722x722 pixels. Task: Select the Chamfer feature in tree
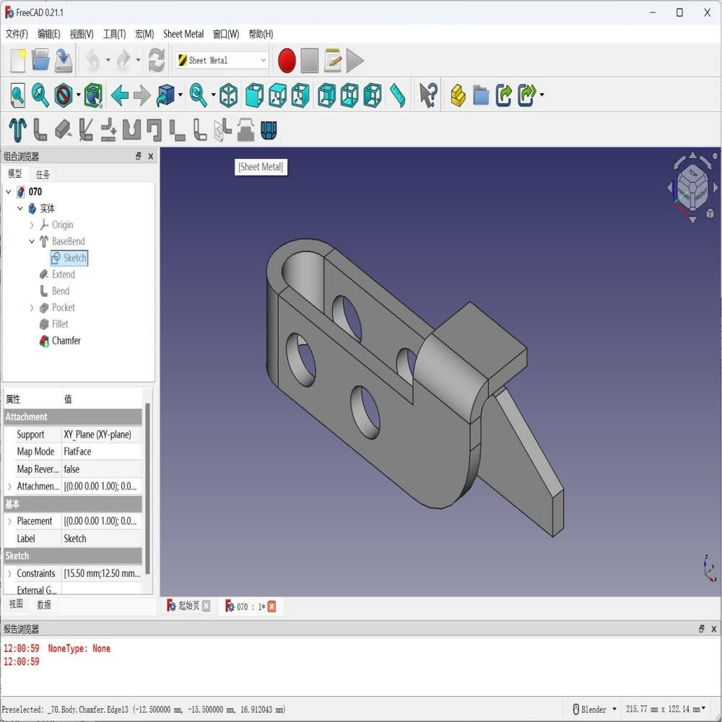[66, 341]
